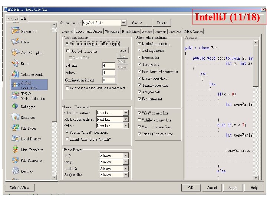The image size is (267, 200).
Task: Toggle Assignments alignment checkbox
Action: click(139, 92)
